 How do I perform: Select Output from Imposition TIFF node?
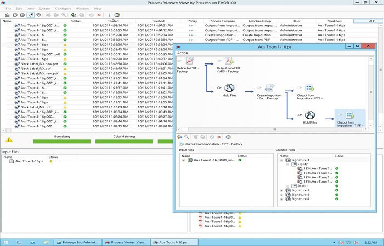click(350, 119)
